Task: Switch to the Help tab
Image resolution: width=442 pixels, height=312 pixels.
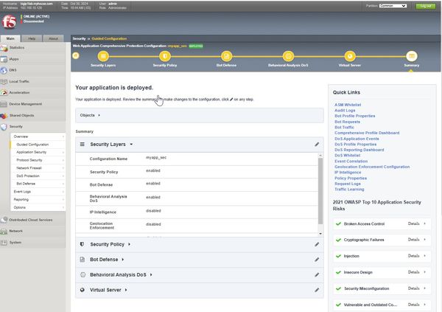Action: [31, 38]
